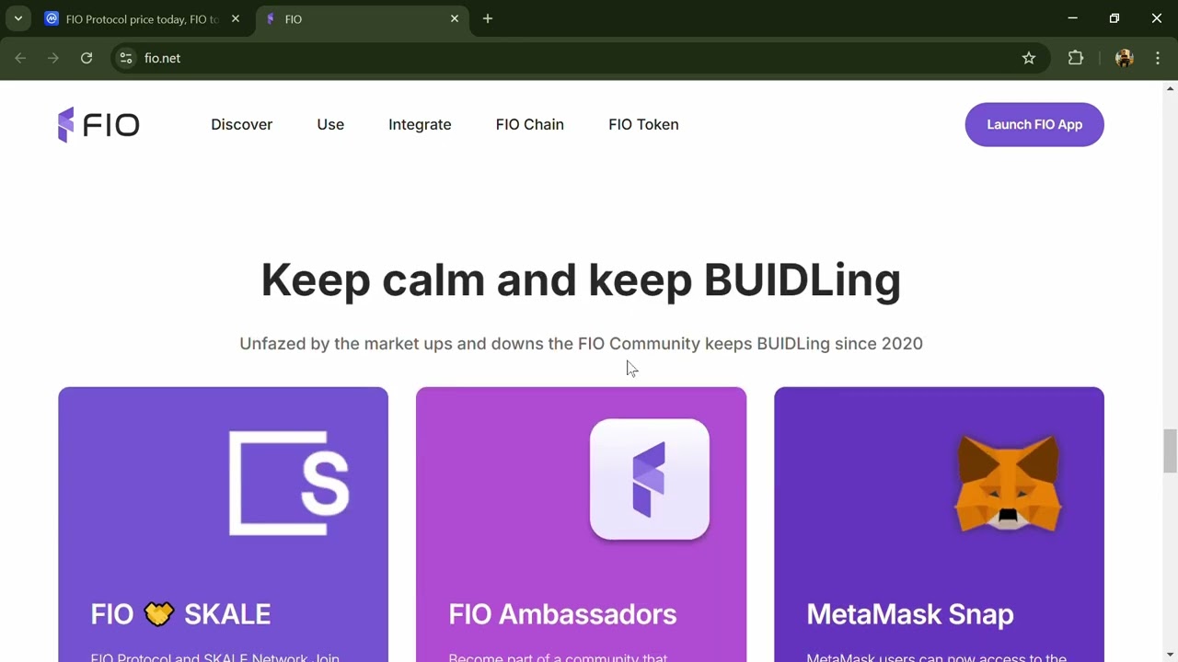Open the tab search dropdown
This screenshot has width=1178, height=662.
tap(17, 18)
